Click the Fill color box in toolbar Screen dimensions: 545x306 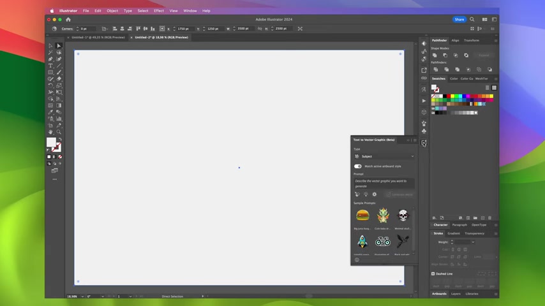coord(51,142)
